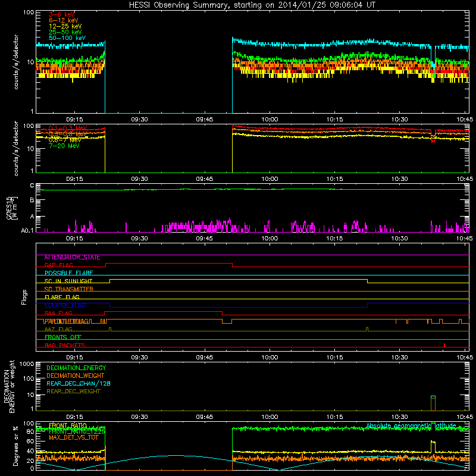Click the 09:30 tick label under GOES plot
The height and width of the screenshot is (476, 476).
(x=140, y=239)
